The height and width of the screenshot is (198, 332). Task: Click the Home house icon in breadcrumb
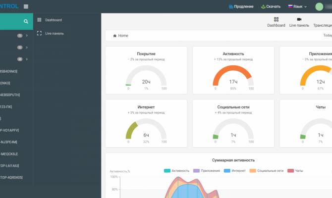(115, 36)
